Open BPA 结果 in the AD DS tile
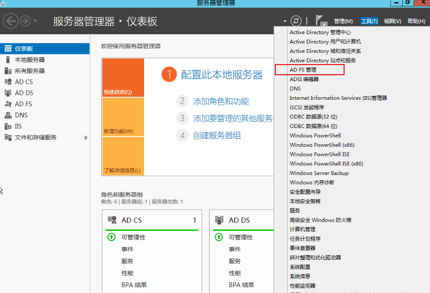The image size is (430, 293). pyautogui.click(x=241, y=285)
